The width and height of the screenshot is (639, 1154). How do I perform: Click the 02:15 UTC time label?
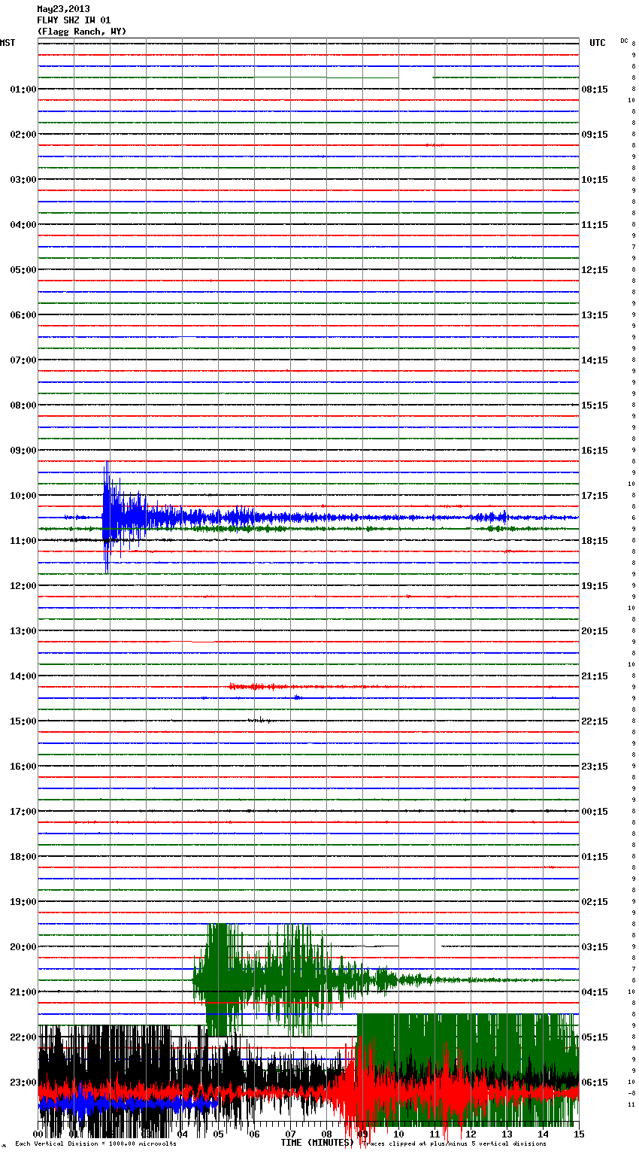point(595,902)
